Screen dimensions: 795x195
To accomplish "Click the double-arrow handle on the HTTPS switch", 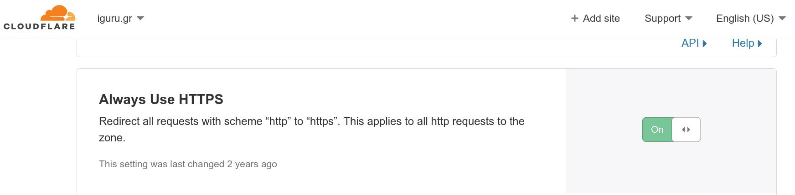I will (x=686, y=130).
